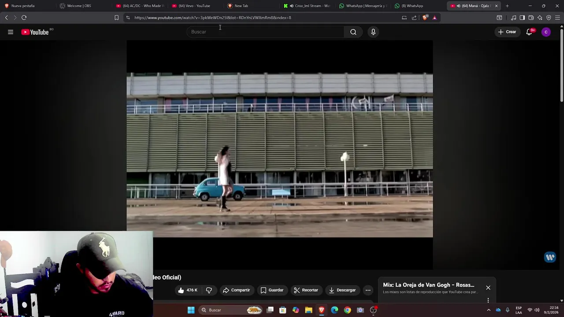Screen dimensions: 564x317
Task: Open a new browser tab with plus
Action: (x=507, y=6)
